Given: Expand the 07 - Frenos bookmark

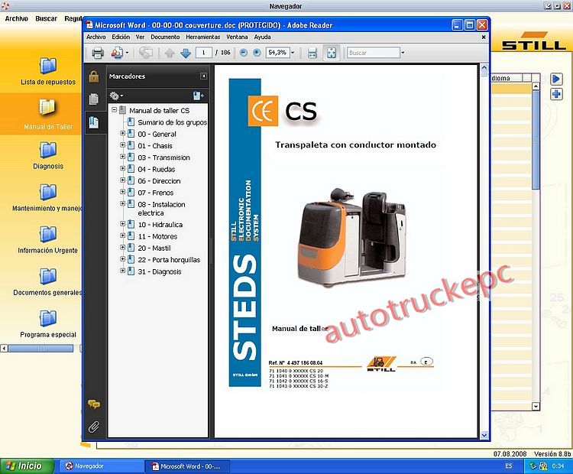Looking at the screenshot, I should pos(123,192).
